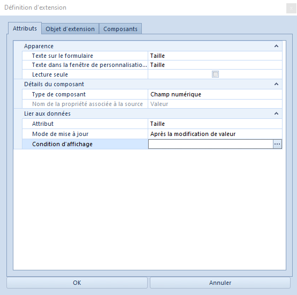Collapse the Lier aux données section

(276, 114)
